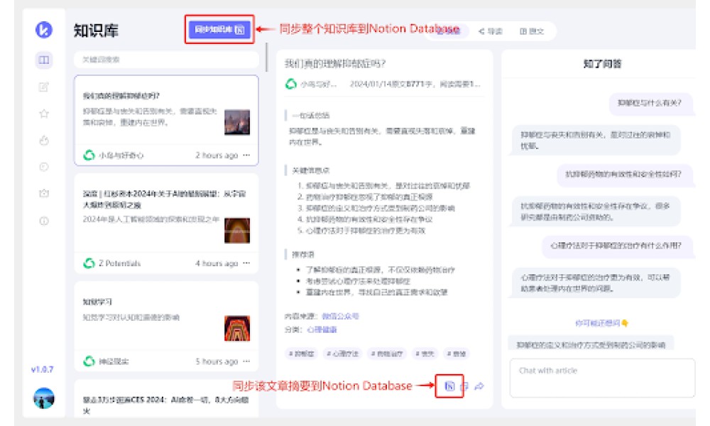This screenshot has width=710, height=426.
Task: Select the 导读 tab with share icon
Action: [491, 31]
